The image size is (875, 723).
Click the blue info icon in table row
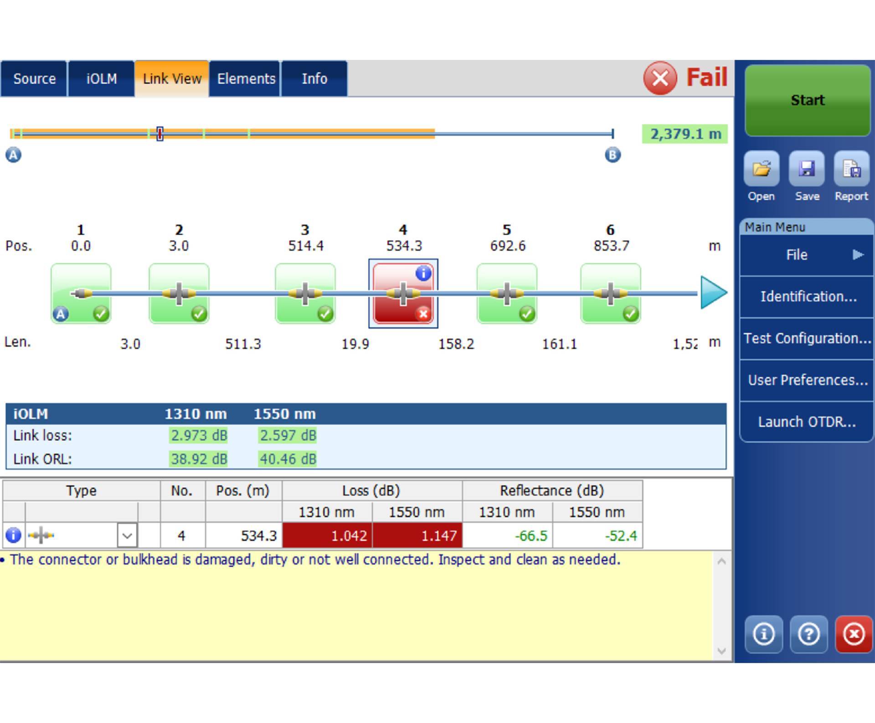point(13,535)
